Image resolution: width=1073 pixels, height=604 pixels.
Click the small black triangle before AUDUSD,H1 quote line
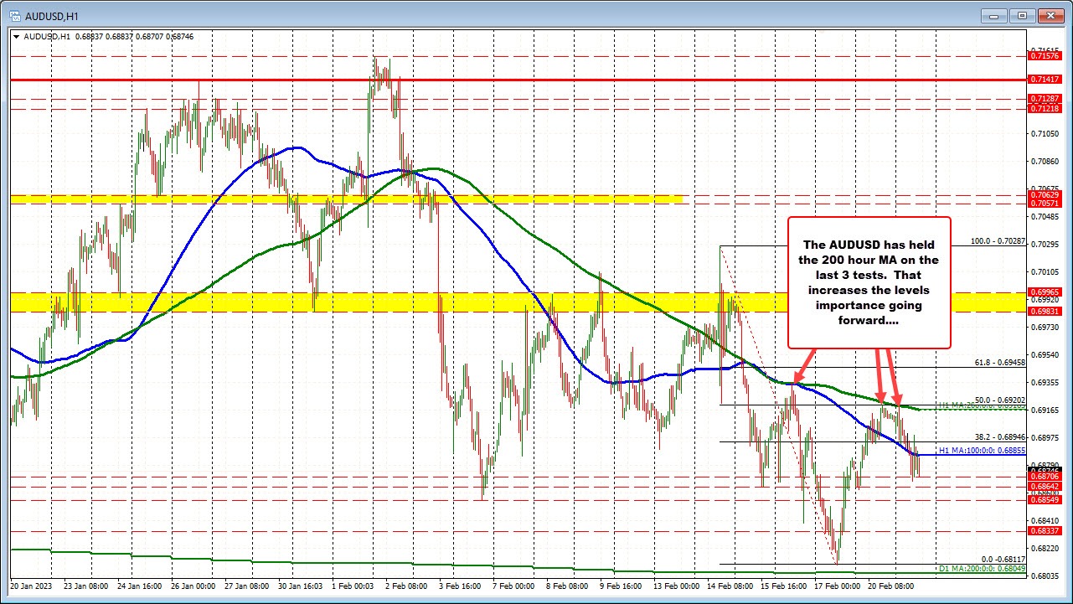coord(16,36)
